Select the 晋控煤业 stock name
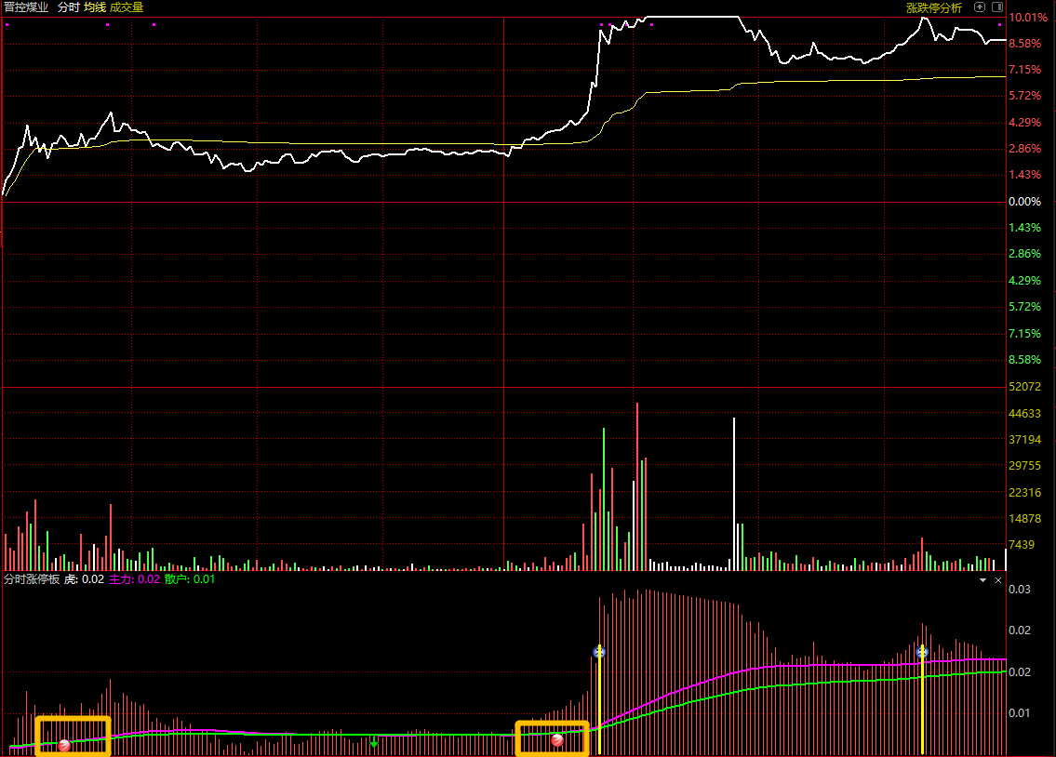Screen dimensions: 1056x757 coord(26,7)
